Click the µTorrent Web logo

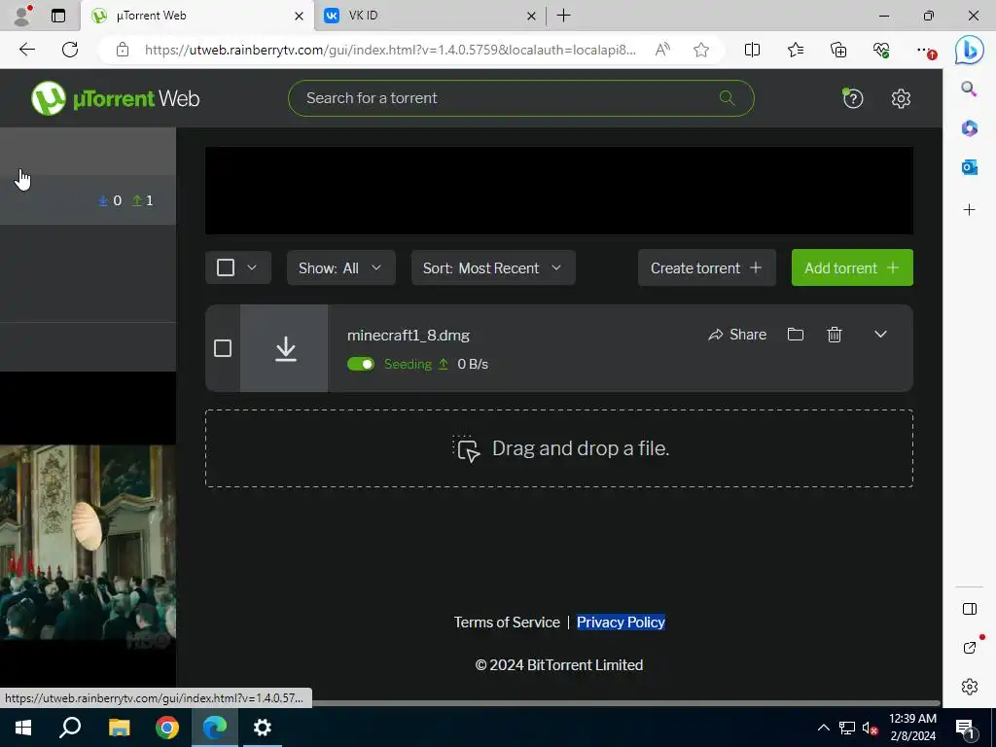(115, 98)
